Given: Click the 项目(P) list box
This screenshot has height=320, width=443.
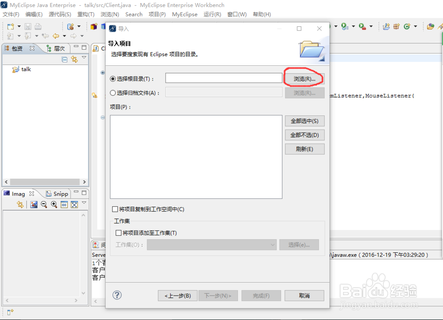Looking at the screenshot, I should coord(196,157).
